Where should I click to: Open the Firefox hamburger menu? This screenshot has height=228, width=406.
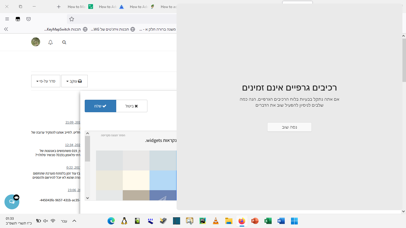click(7, 19)
